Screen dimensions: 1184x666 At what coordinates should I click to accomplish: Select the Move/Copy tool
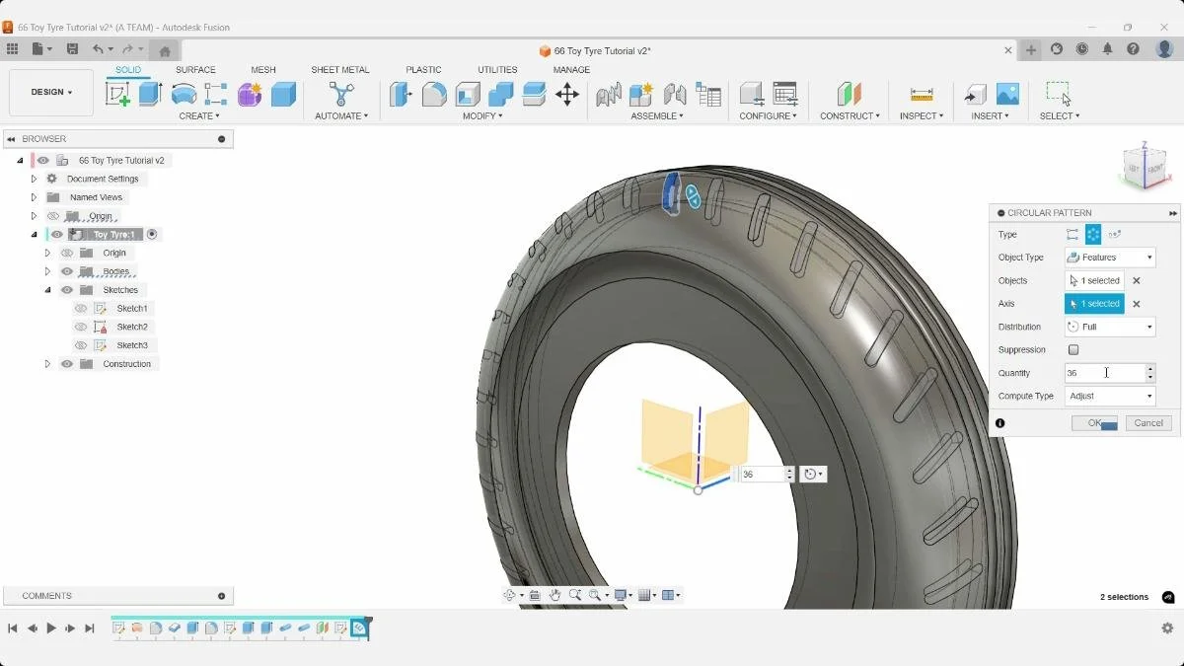tap(567, 94)
